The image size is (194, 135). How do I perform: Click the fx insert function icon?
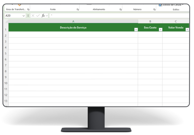click(x=43, y=16)
